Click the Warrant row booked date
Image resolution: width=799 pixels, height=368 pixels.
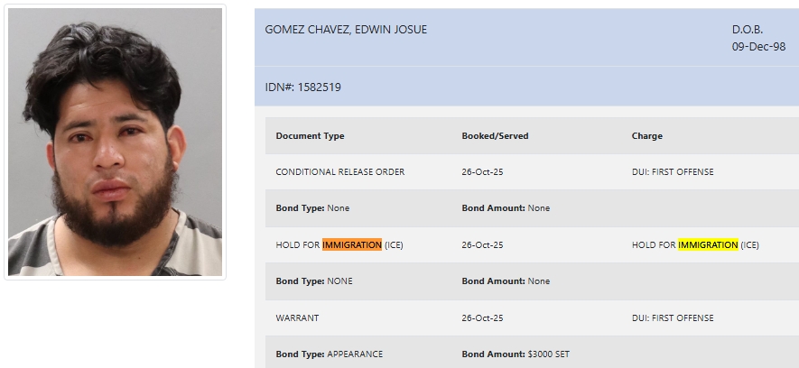pos(482,318)
